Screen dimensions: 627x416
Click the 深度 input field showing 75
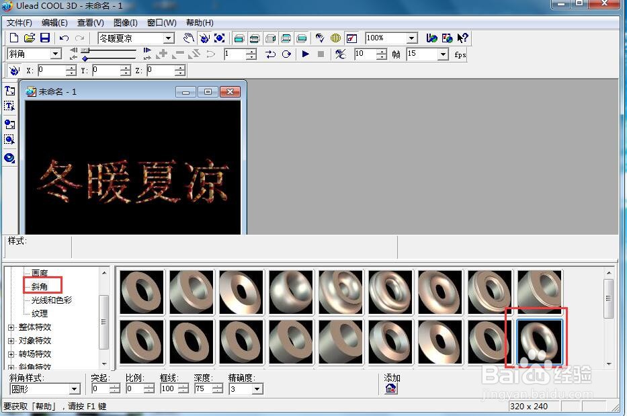pyautogui.click(x=203, y=389)
